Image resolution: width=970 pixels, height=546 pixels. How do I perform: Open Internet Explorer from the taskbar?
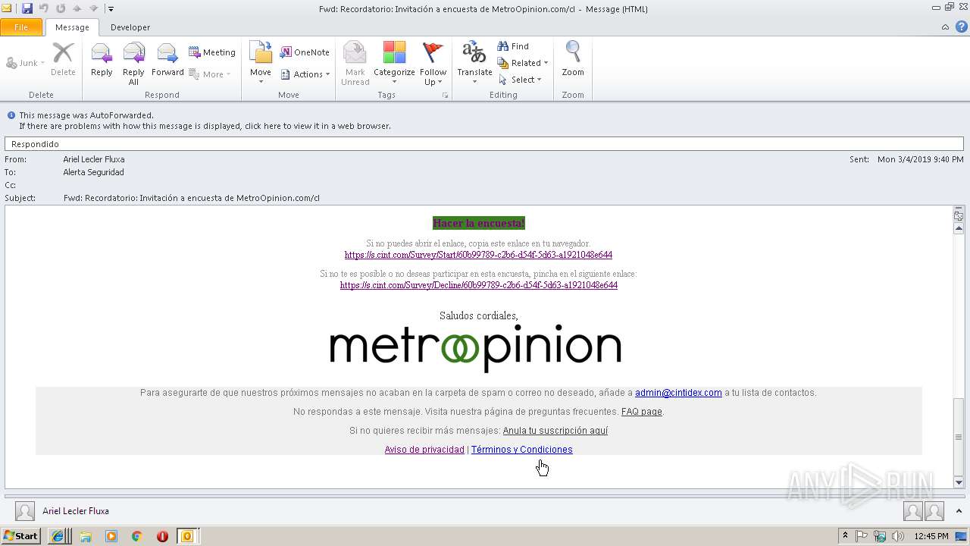pos(58,536)
